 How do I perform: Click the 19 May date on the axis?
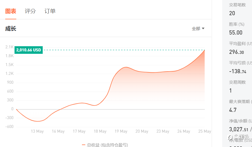pos(121,131)
